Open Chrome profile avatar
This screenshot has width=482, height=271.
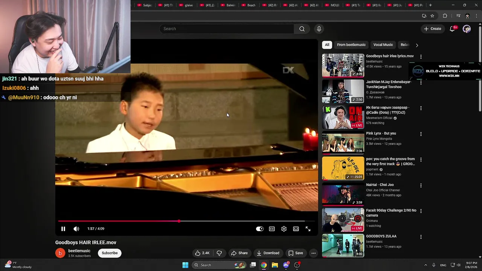pyautogui.click(x=467, y=16)
